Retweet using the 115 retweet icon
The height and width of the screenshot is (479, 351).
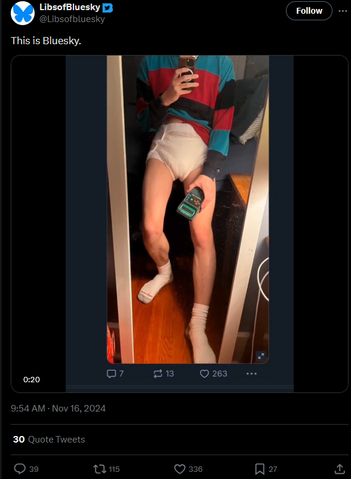point(99,469)
